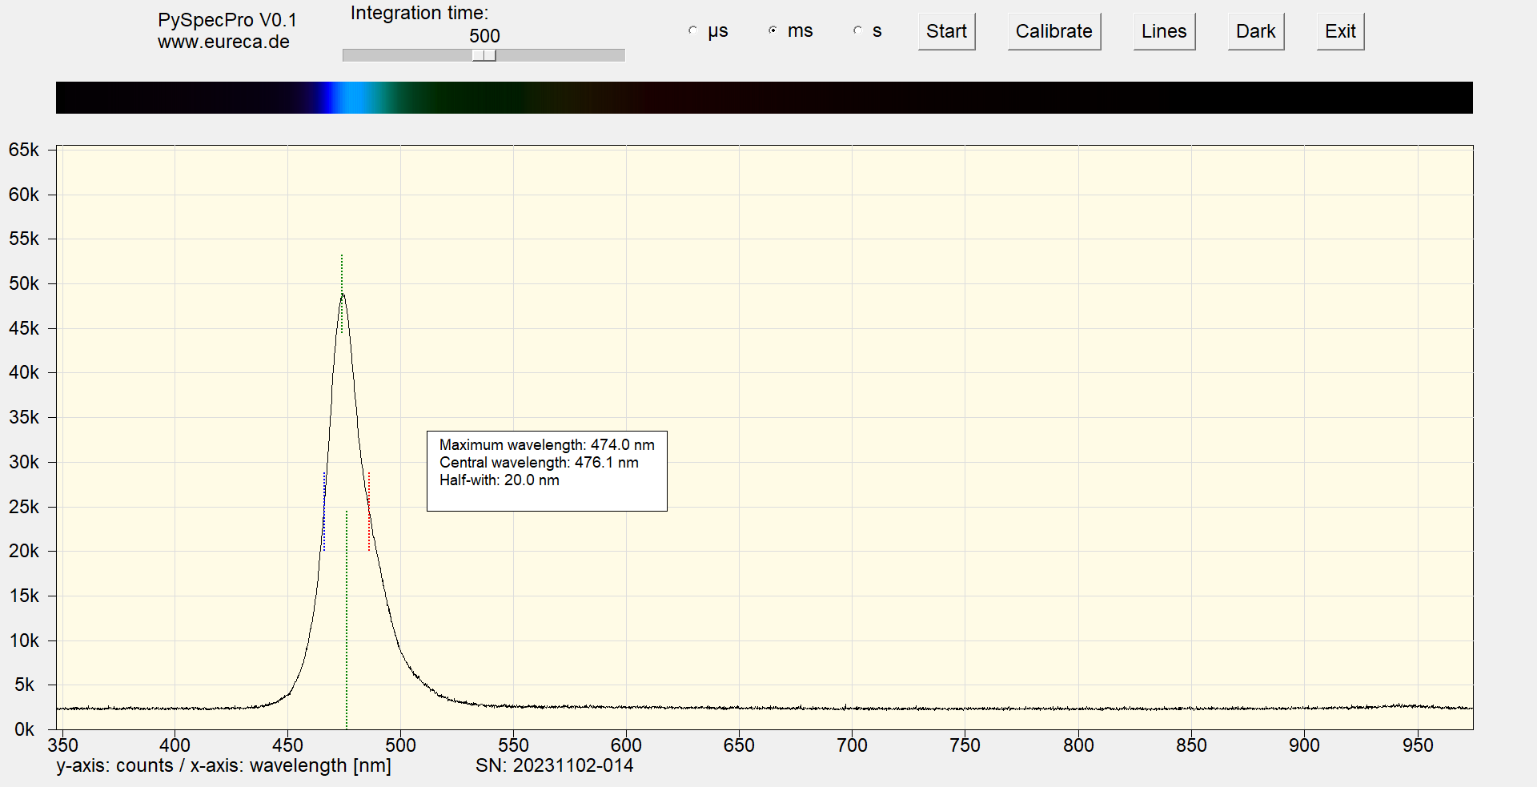Click the integration time value 500
Viewport: 1537px width, 787px height.
point(484,36)
